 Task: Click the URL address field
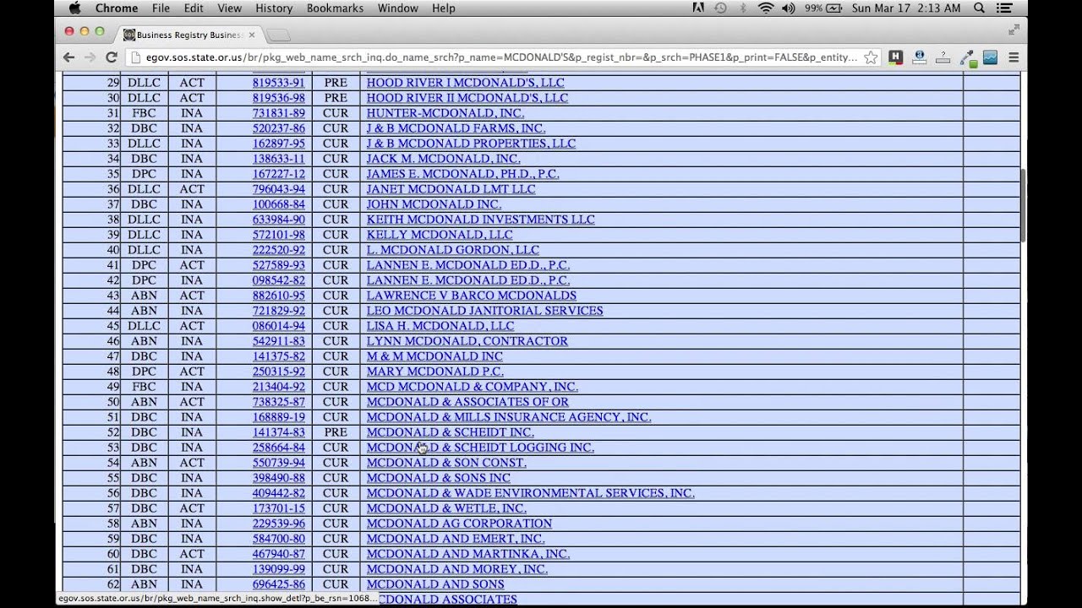[x=501, y=57]
